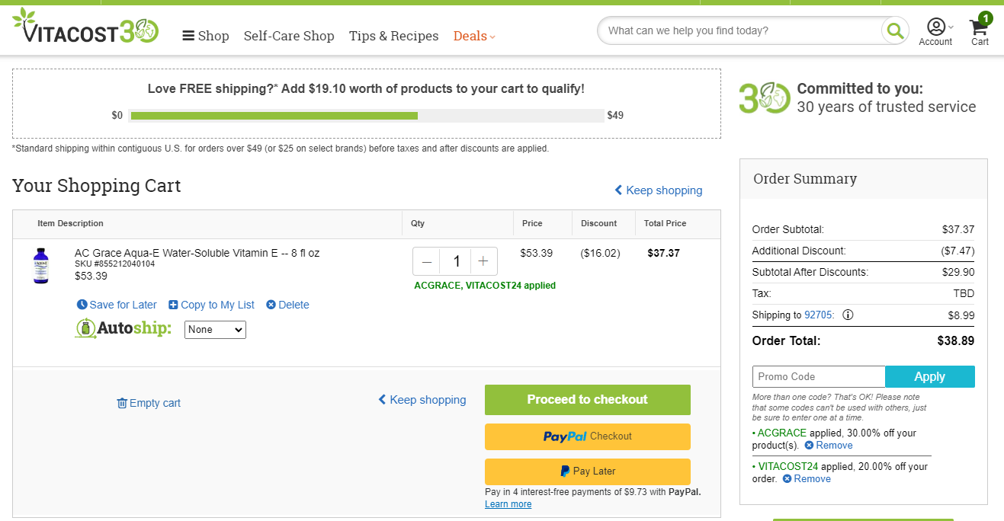1004x521 pixels.
Task: Open the Shop hamburger menu
Action: tap(206, 36)
